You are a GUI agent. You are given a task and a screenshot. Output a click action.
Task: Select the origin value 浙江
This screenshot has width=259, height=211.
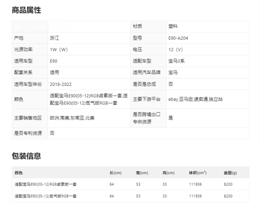pos(54,38)
